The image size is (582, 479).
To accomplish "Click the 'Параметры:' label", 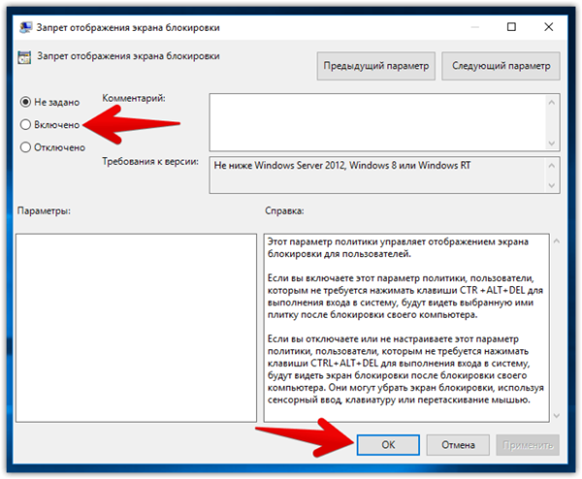I will (x=44, y=211).
